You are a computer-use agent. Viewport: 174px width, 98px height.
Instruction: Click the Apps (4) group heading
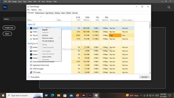(32, 24)
